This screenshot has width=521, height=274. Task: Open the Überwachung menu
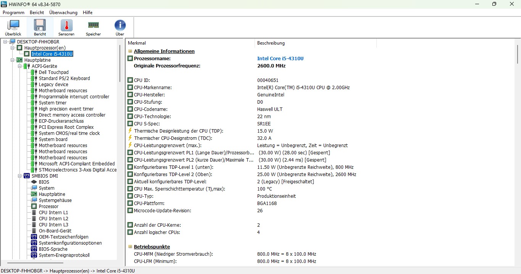pyautogui.click(x=63, y=13)
